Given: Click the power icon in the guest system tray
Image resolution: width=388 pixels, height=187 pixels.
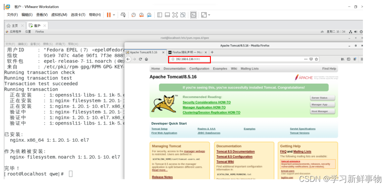Looking at the screenshot, I should tap(361, 31).
